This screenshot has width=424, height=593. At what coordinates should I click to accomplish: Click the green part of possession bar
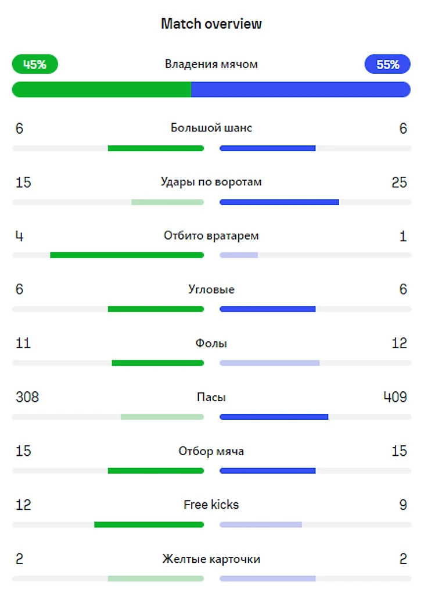(102, 89)
